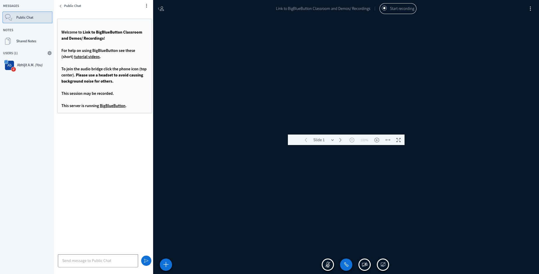Open the actions menu with the plus icon
The width and height of the screenshot is (539, 274).
point(166,265)
